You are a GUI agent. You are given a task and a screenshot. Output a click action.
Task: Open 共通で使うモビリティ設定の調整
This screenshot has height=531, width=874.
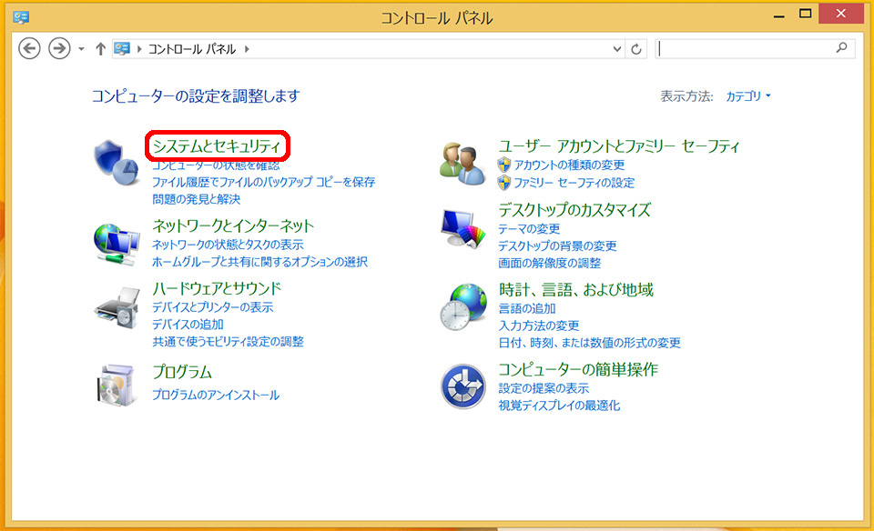(x=228, y=342)
